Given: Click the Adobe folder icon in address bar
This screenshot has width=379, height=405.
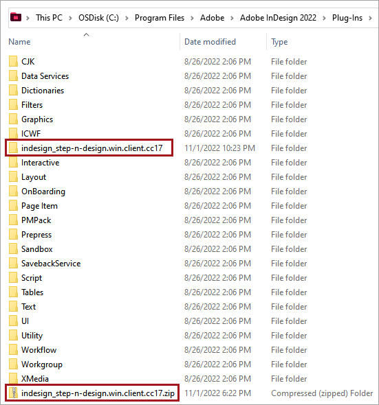Looking at the screenshot, I should click(16, 18).
